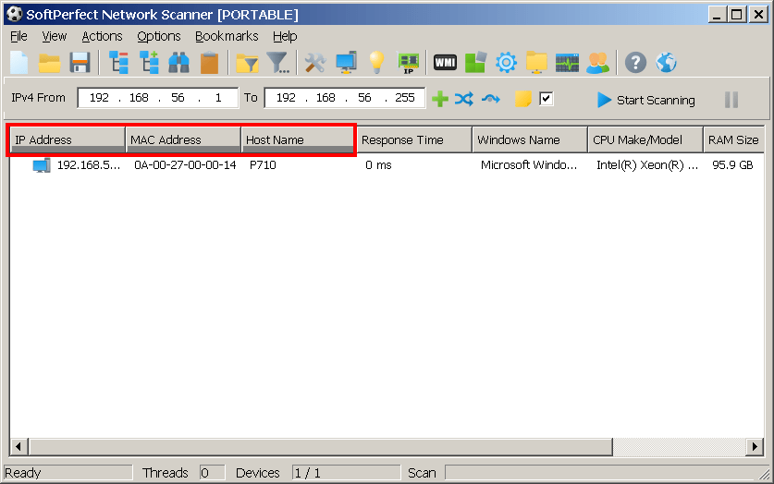This screenshot has height=484, width=774.
Task: Click the monitor computer icon in toolbar
Action: click(x=346, y=63)
